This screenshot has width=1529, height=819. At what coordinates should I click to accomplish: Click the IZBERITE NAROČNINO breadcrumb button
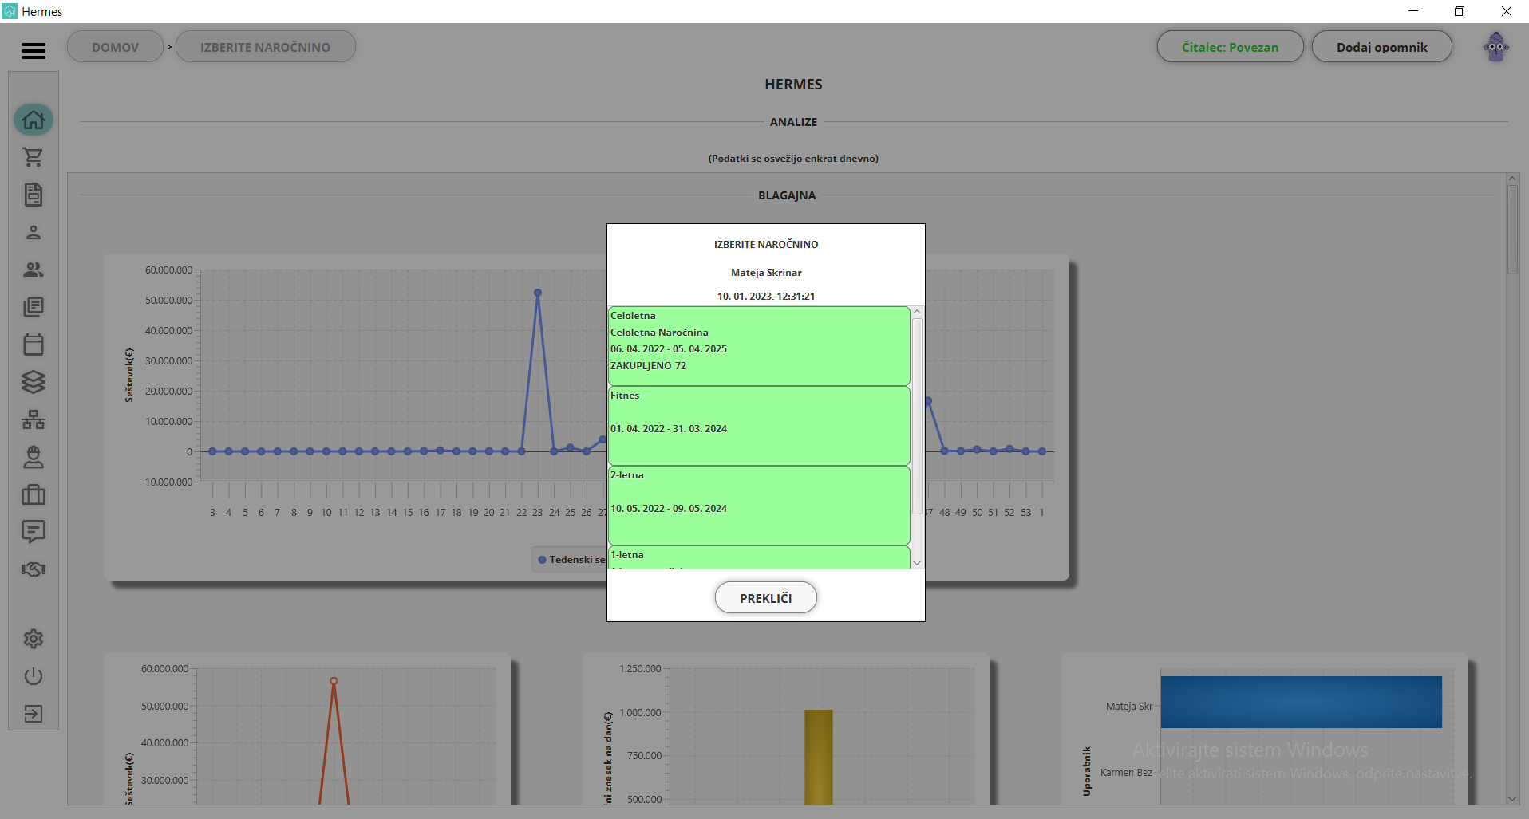265,47
